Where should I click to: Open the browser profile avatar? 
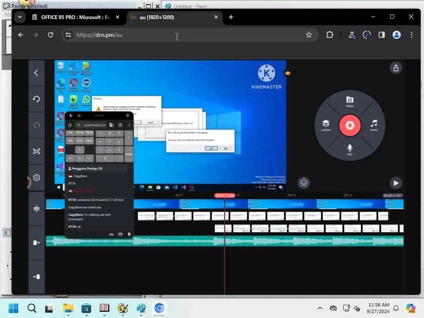click(396, 35)
